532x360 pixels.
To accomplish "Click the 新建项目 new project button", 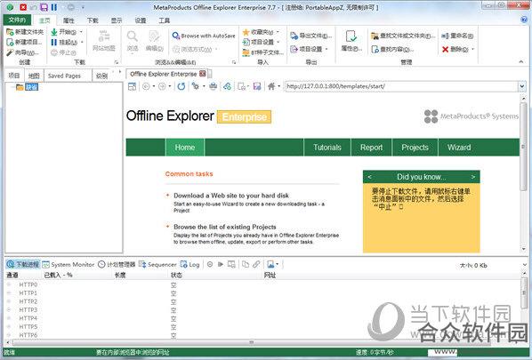I will click(24, 42).
